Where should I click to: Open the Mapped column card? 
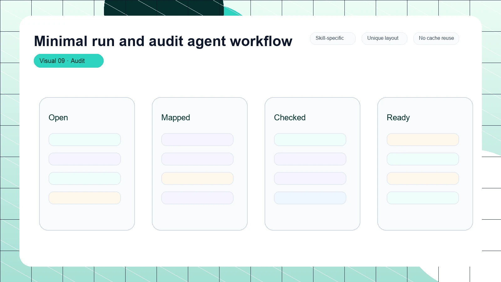200,164
